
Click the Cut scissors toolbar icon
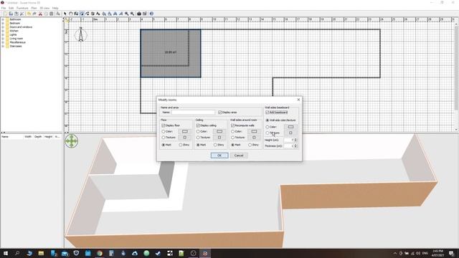pyautogui.click(x=40, y=14)
